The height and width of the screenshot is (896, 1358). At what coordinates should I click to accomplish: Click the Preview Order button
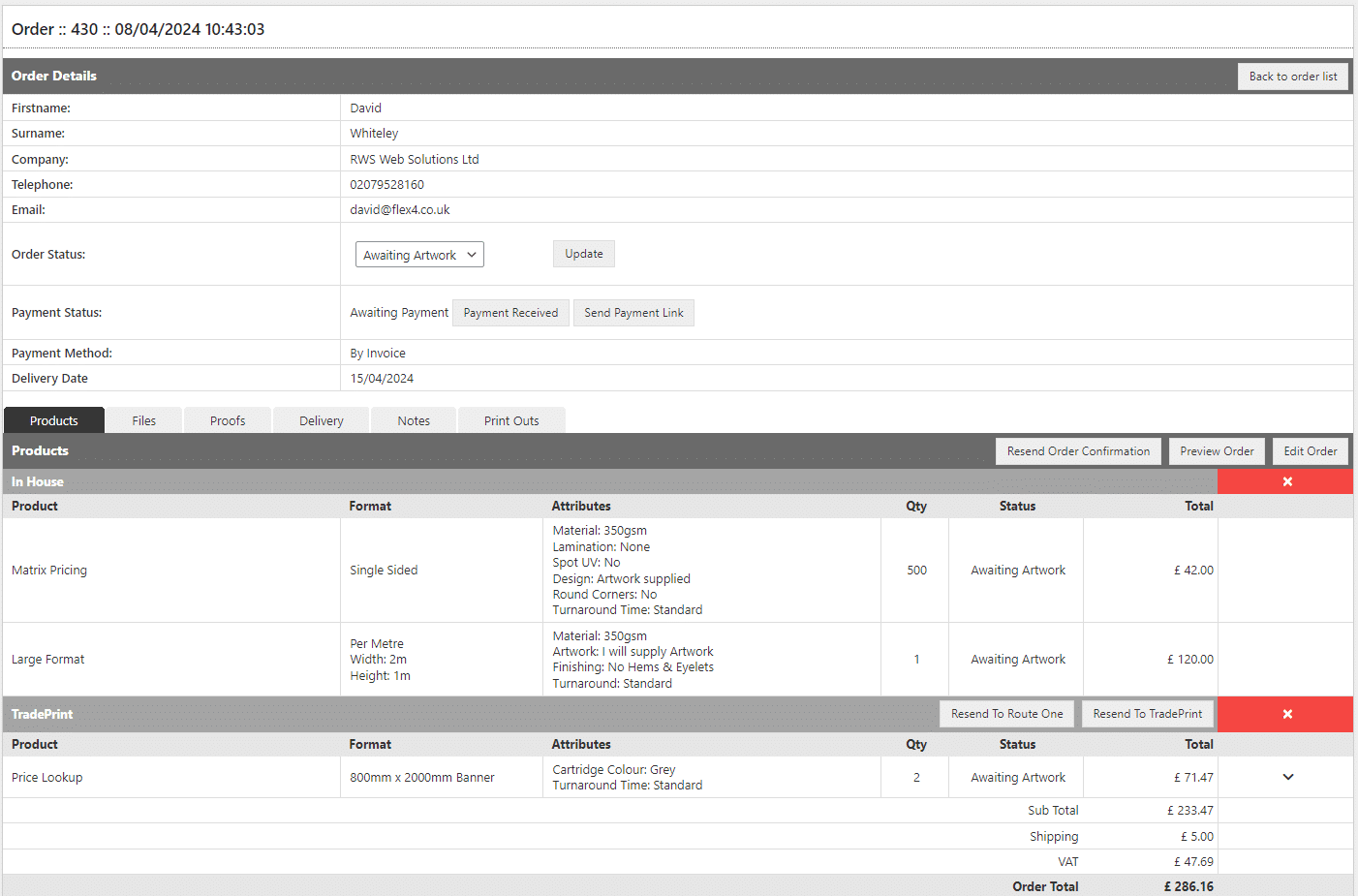coord(1217,451)
